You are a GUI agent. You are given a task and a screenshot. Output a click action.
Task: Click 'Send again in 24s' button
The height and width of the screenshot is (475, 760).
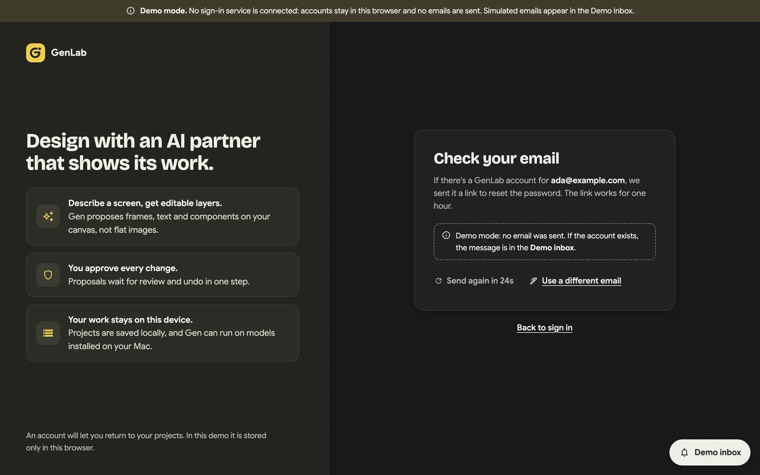[474, 281]
